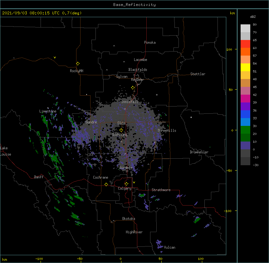Pick the slate purple swatch near legend value 10
The height and width of the screenshot is (263, 269).
coord(245,146)
